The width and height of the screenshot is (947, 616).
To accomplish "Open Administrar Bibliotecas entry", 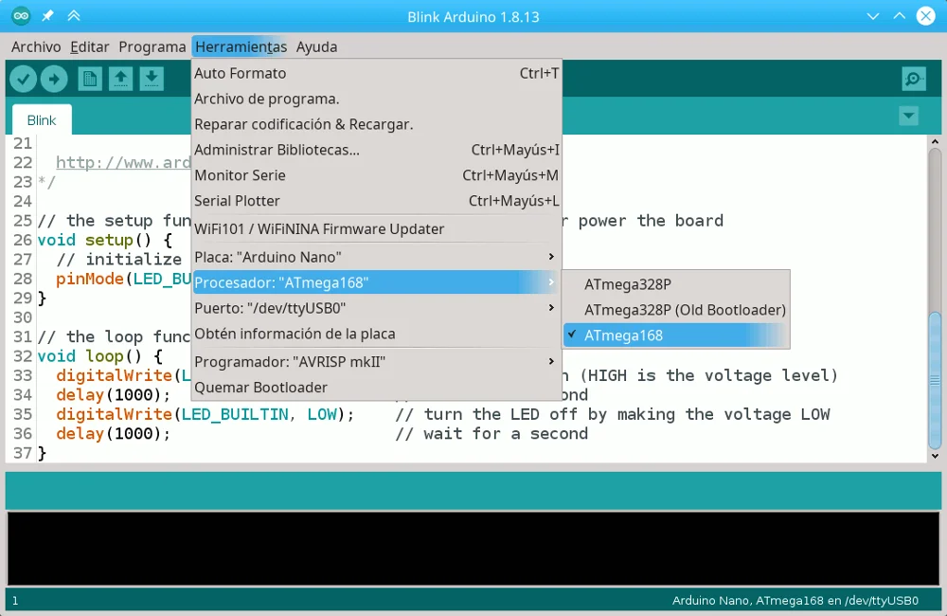I will 377,150.
